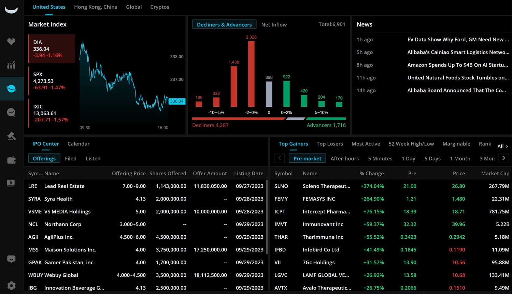Open the bar-chart Stocks icon in sidebar

pos(11,65)
